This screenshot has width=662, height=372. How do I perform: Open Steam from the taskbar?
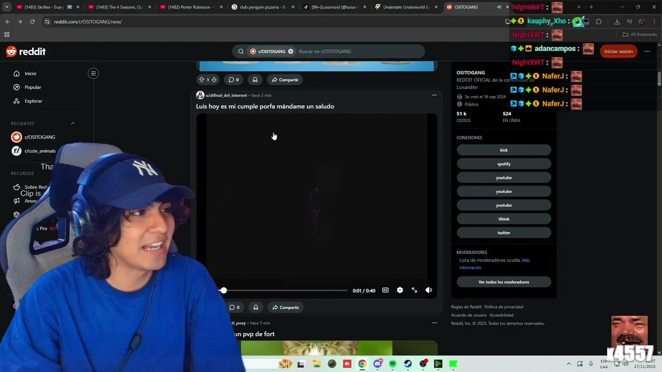408,364
